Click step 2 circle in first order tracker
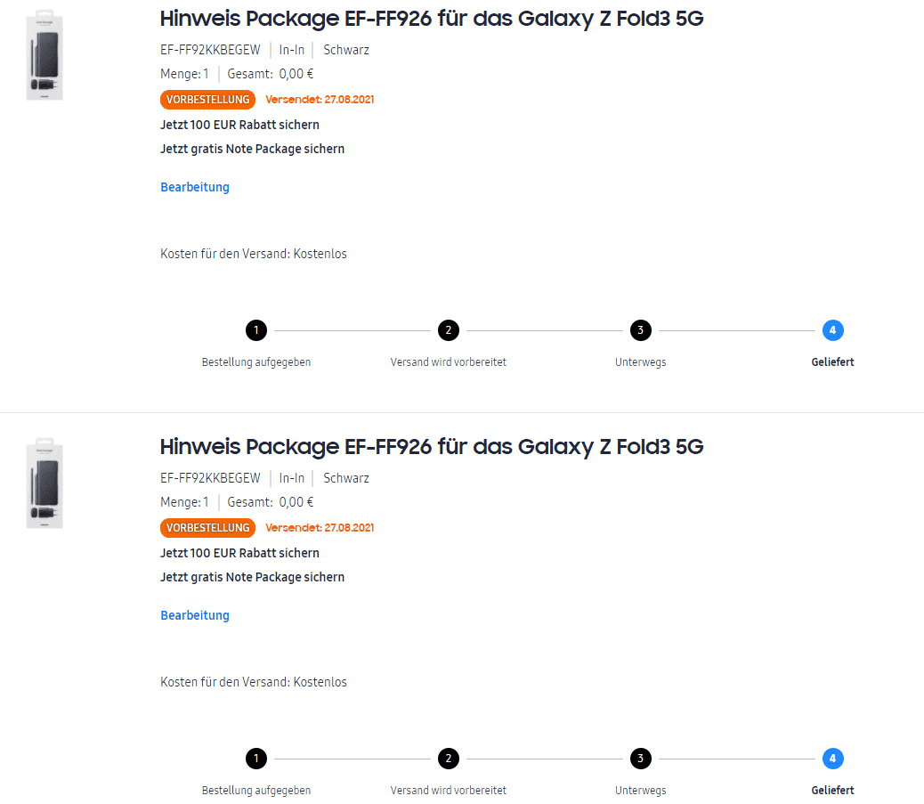924x804 pixels. 449,330
